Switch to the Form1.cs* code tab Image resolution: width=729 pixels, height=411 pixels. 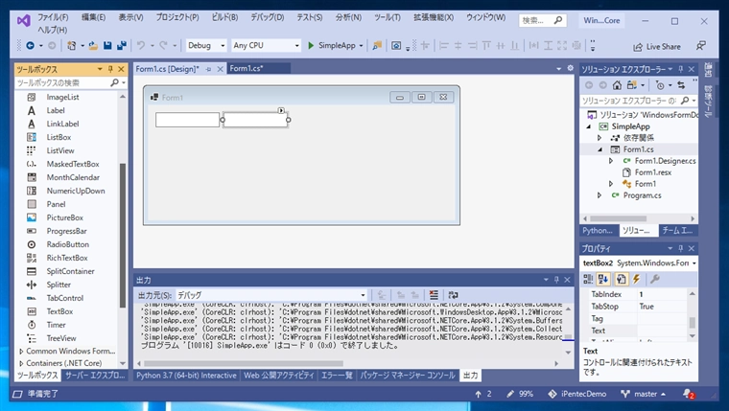tap(247, 69)
